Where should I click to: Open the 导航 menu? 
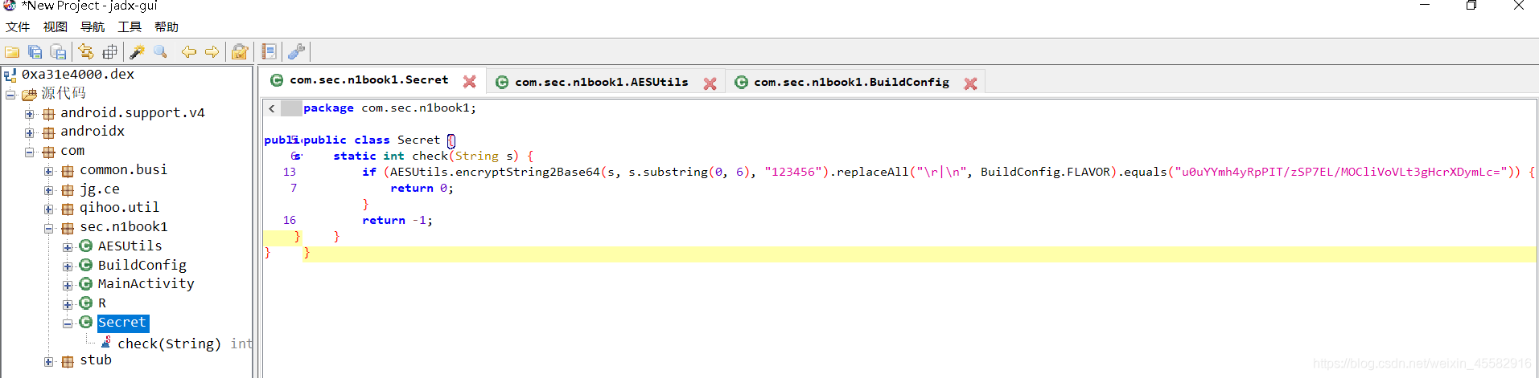coord(93,26)
